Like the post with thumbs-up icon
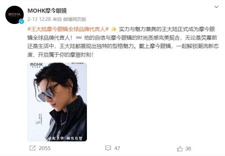The image size is (225, 156). coord(180,148)
